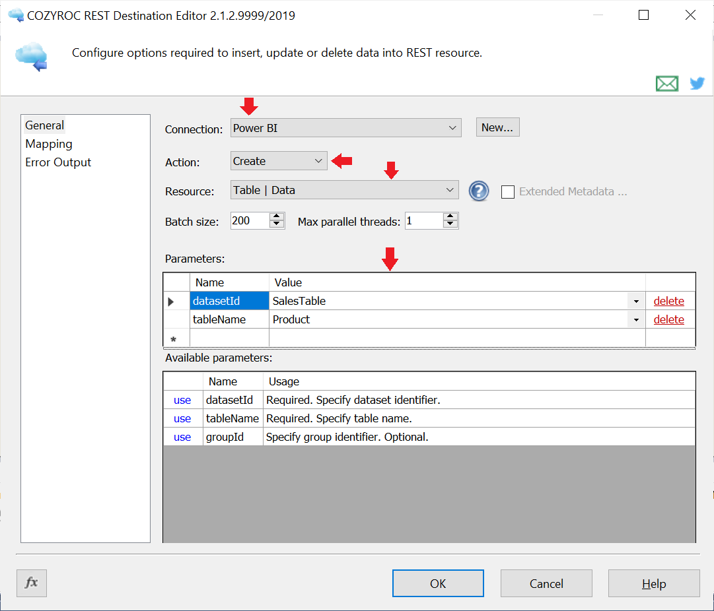
Task: Delete the datasetId parameter row
Action: pyautogui.click(x=668, y=301)
